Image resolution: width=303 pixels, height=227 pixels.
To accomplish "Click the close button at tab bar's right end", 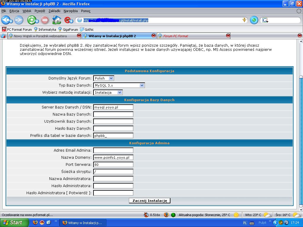I will (x=299, y=35).
